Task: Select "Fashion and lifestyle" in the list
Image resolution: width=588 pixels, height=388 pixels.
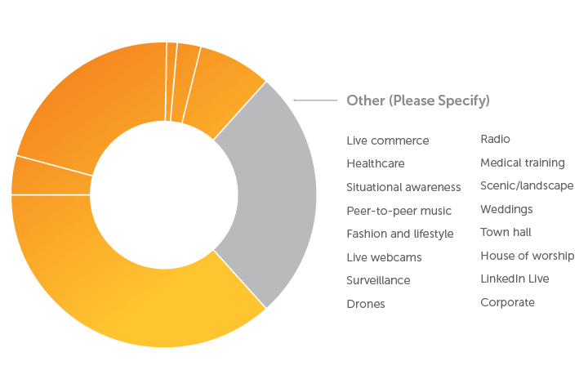Action: (x=399, y=234)
